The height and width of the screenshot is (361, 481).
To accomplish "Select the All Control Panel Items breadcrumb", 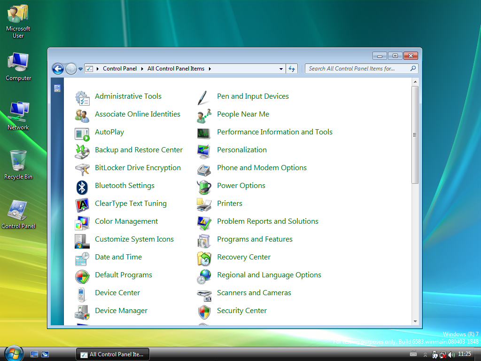I will [x=176, y=69].
